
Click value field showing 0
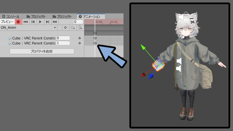tap(63, 38)
